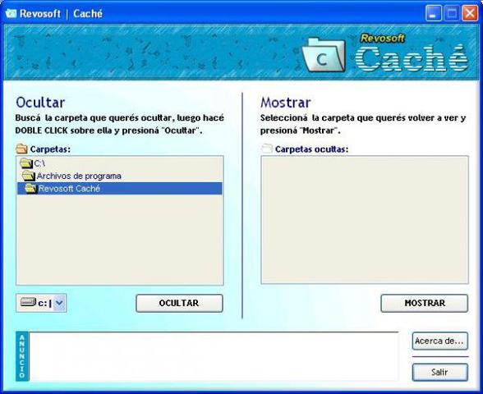This screenshot has height=394, width=483.
Task: Minimize the Revosoft Caché window
Action: coord(433,13)
